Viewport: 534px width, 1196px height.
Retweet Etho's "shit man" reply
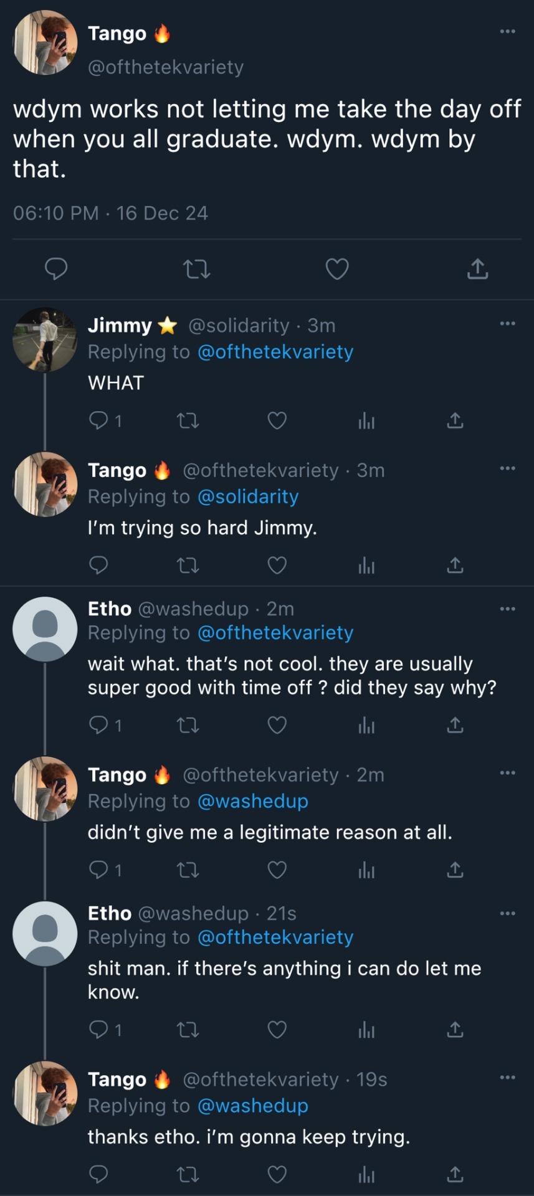pos(188,1030)
